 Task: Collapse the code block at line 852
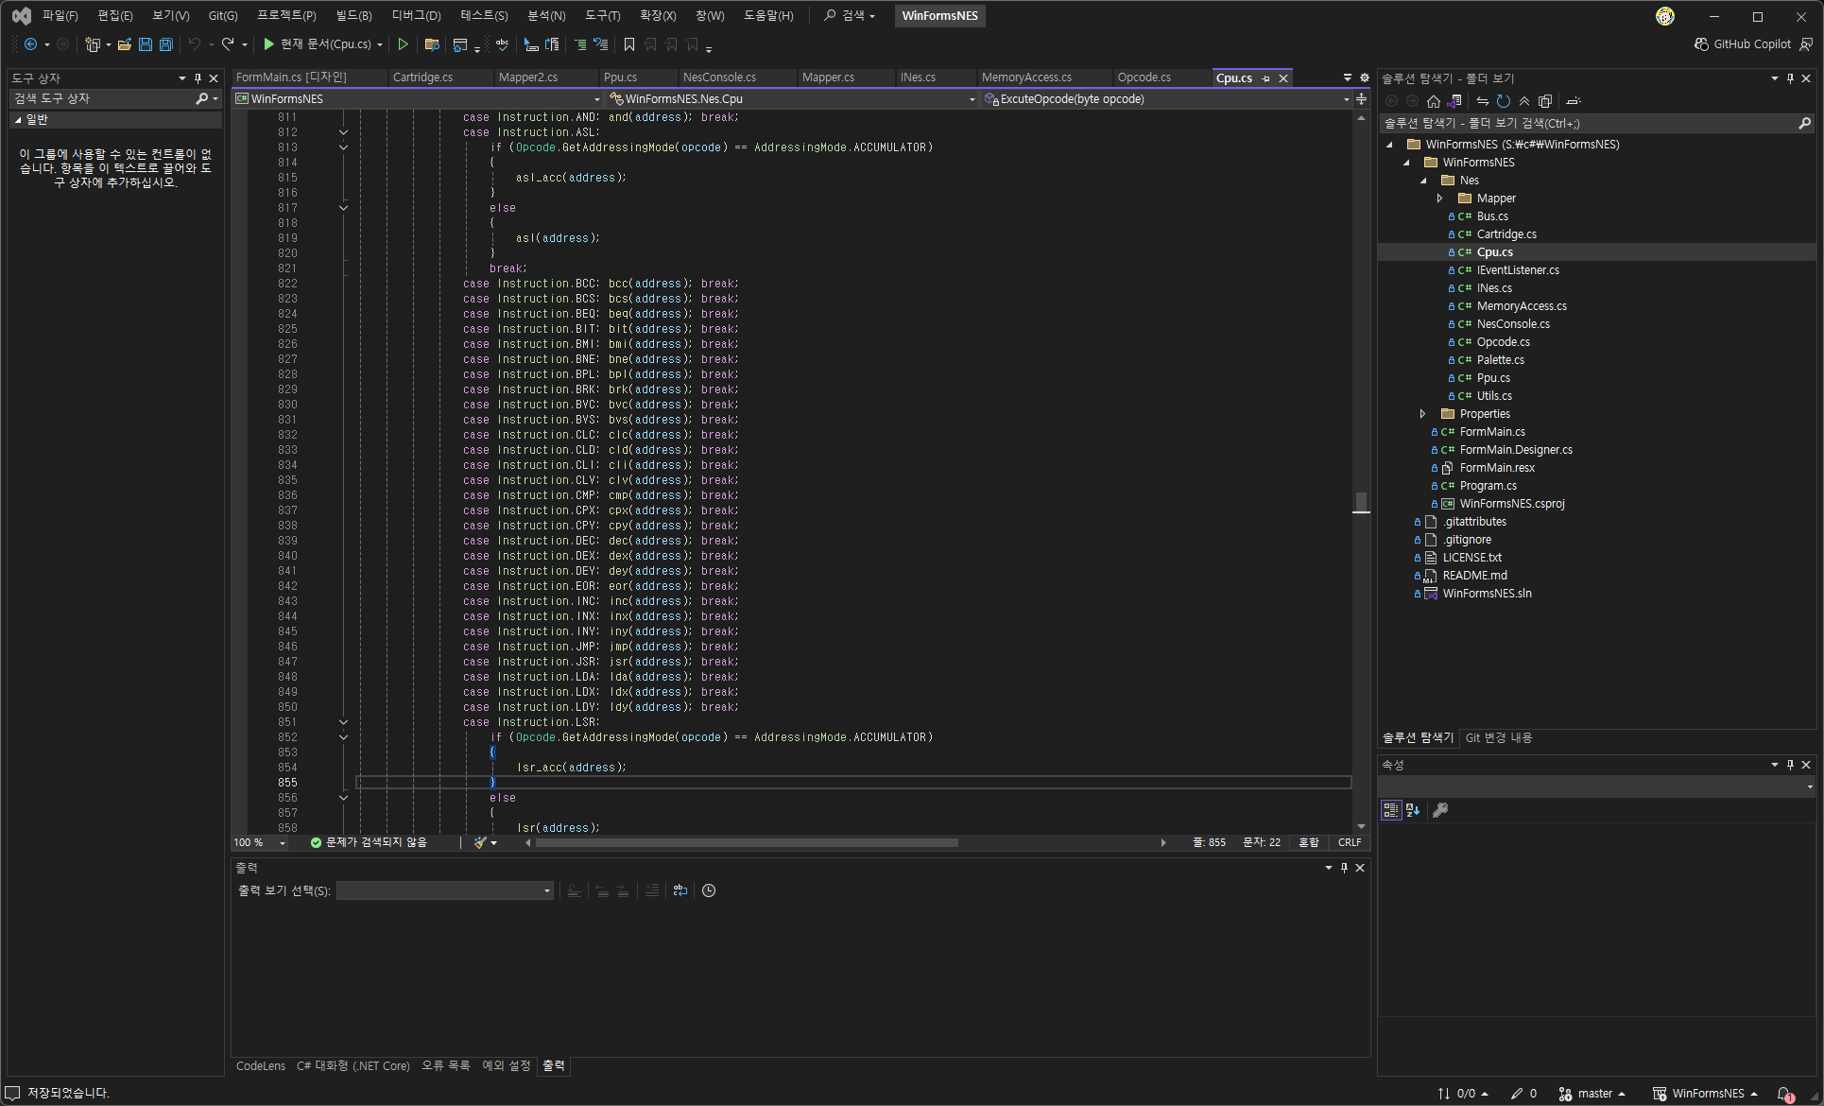[343, 737]
